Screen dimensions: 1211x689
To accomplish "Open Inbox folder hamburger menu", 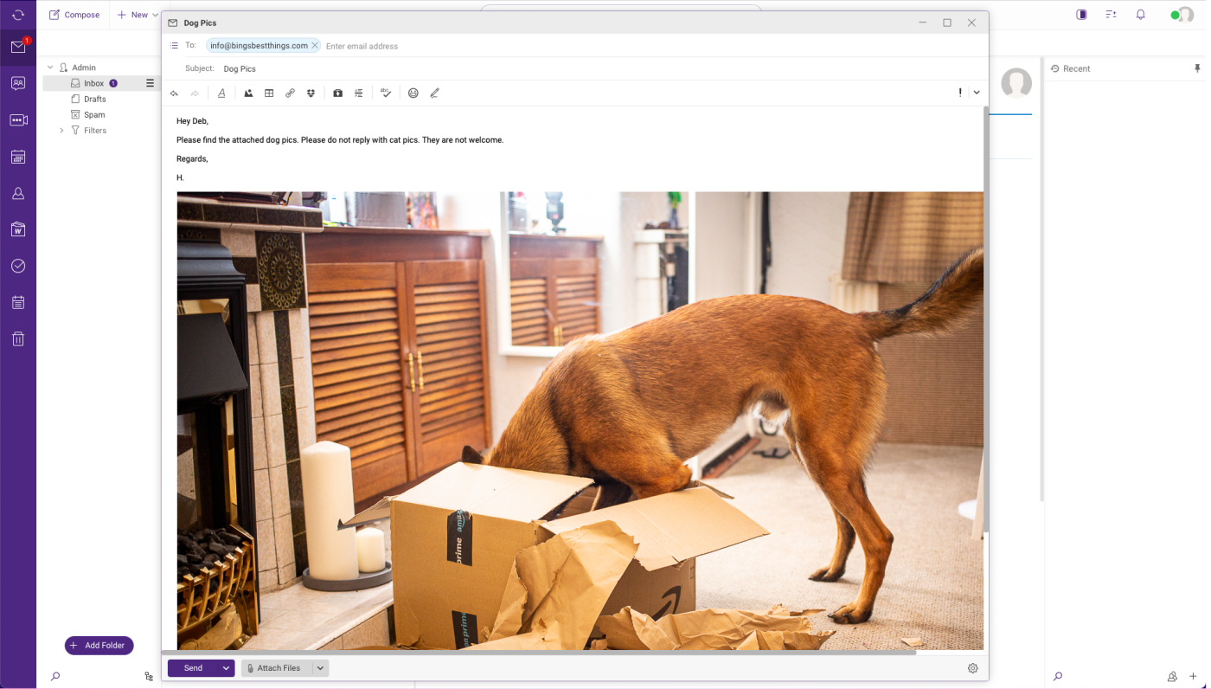I will pos(150,83).
